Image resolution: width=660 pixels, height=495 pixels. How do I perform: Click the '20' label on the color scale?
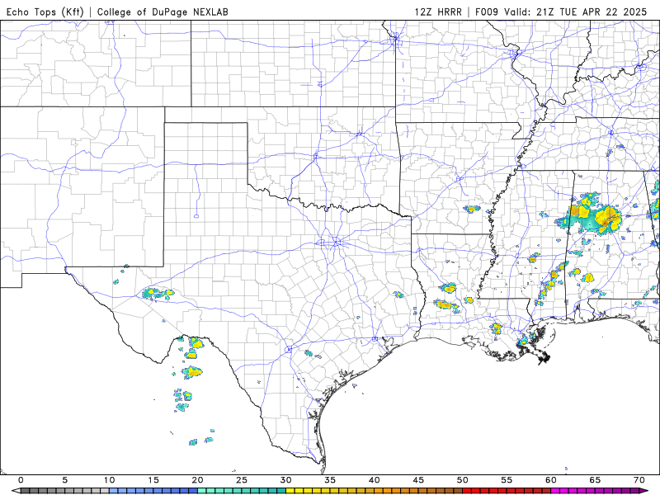pyautogui.click(x=197, y=480)
